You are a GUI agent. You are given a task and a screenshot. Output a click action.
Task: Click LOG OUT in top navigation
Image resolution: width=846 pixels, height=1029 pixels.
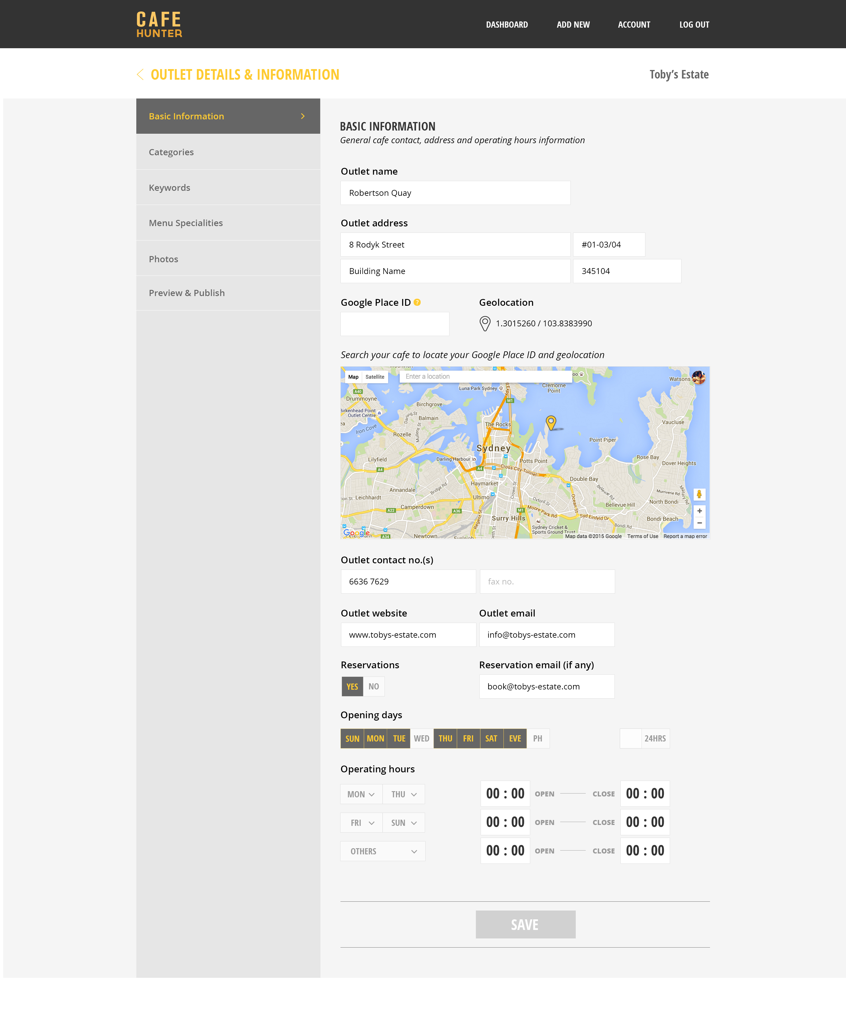(694, 24)
